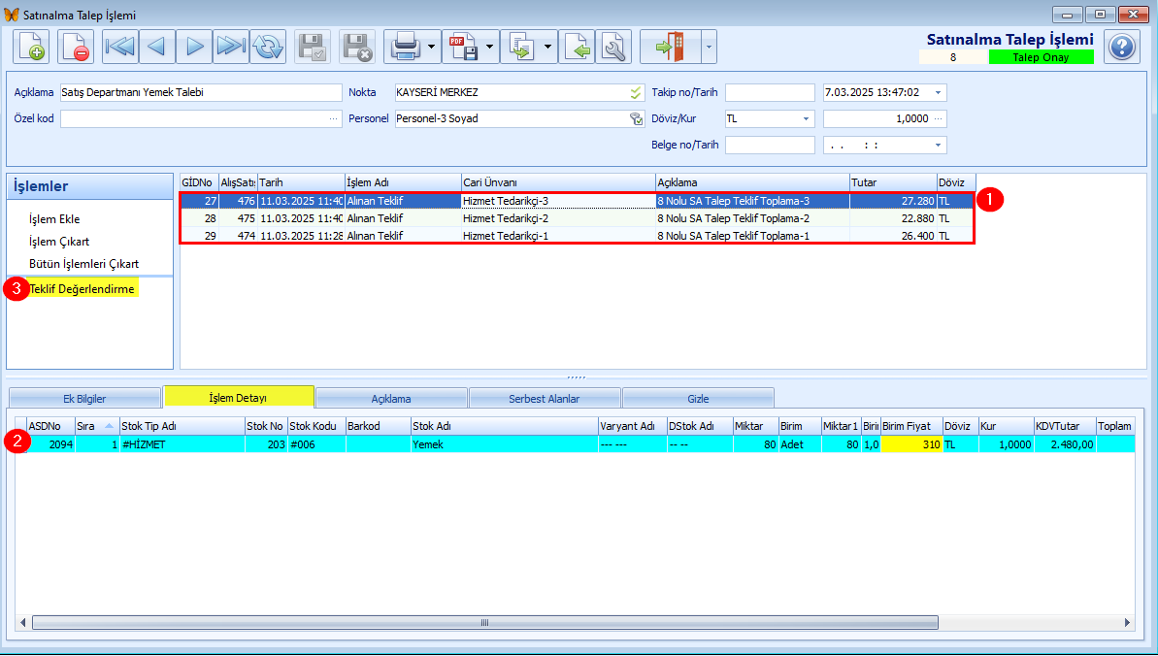Go to the previous record arrow
Viewport: 1158px width, 656px height.
156,48
